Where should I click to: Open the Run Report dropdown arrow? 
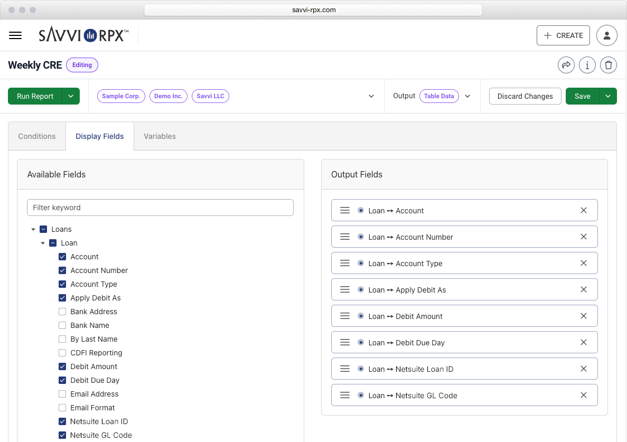pyautogui.click(x=71, y=96)
